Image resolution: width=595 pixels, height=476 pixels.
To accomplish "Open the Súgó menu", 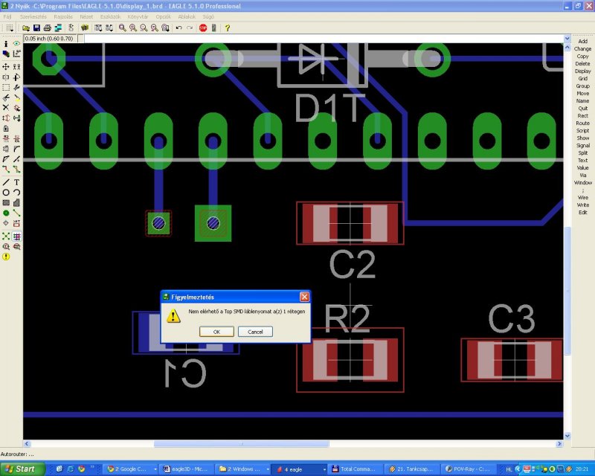I will [x=208, y=16].
